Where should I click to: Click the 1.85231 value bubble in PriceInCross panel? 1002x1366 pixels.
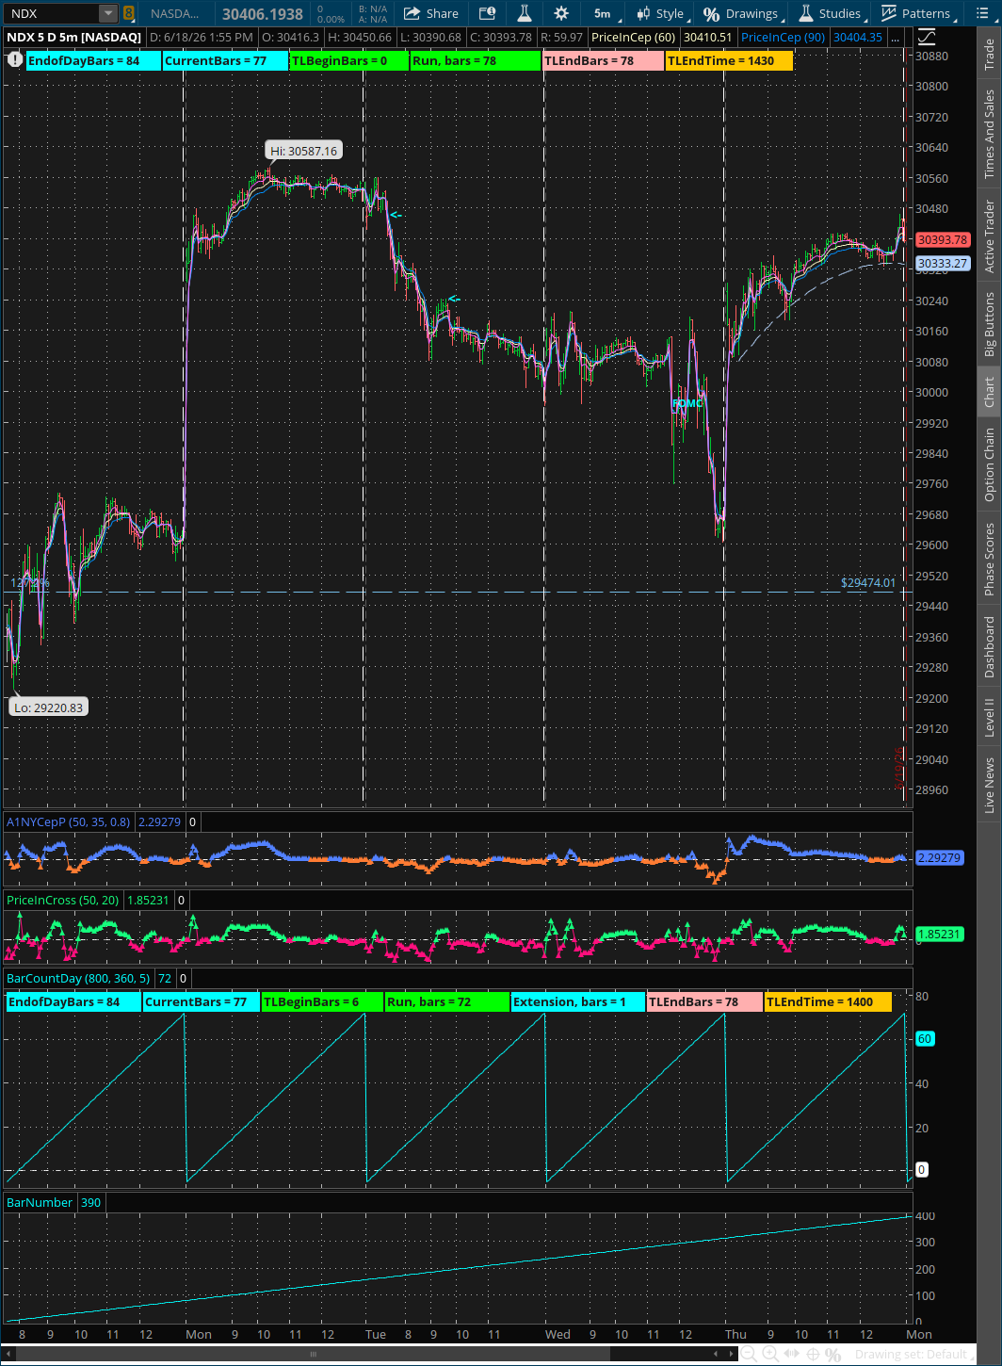tap(939, 934)
